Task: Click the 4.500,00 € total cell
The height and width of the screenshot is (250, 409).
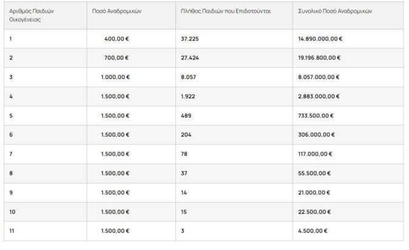Action: tap(313, 231)
